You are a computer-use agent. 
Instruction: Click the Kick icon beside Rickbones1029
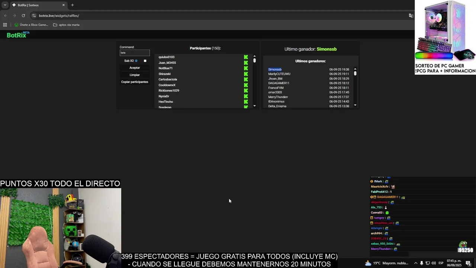[246, 90]
